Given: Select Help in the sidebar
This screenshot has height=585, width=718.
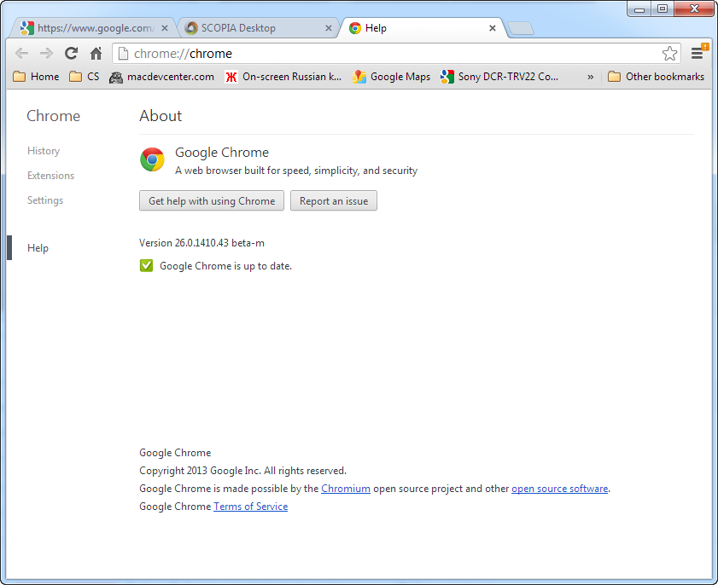Looking at the screenshot, I should 38,248.
